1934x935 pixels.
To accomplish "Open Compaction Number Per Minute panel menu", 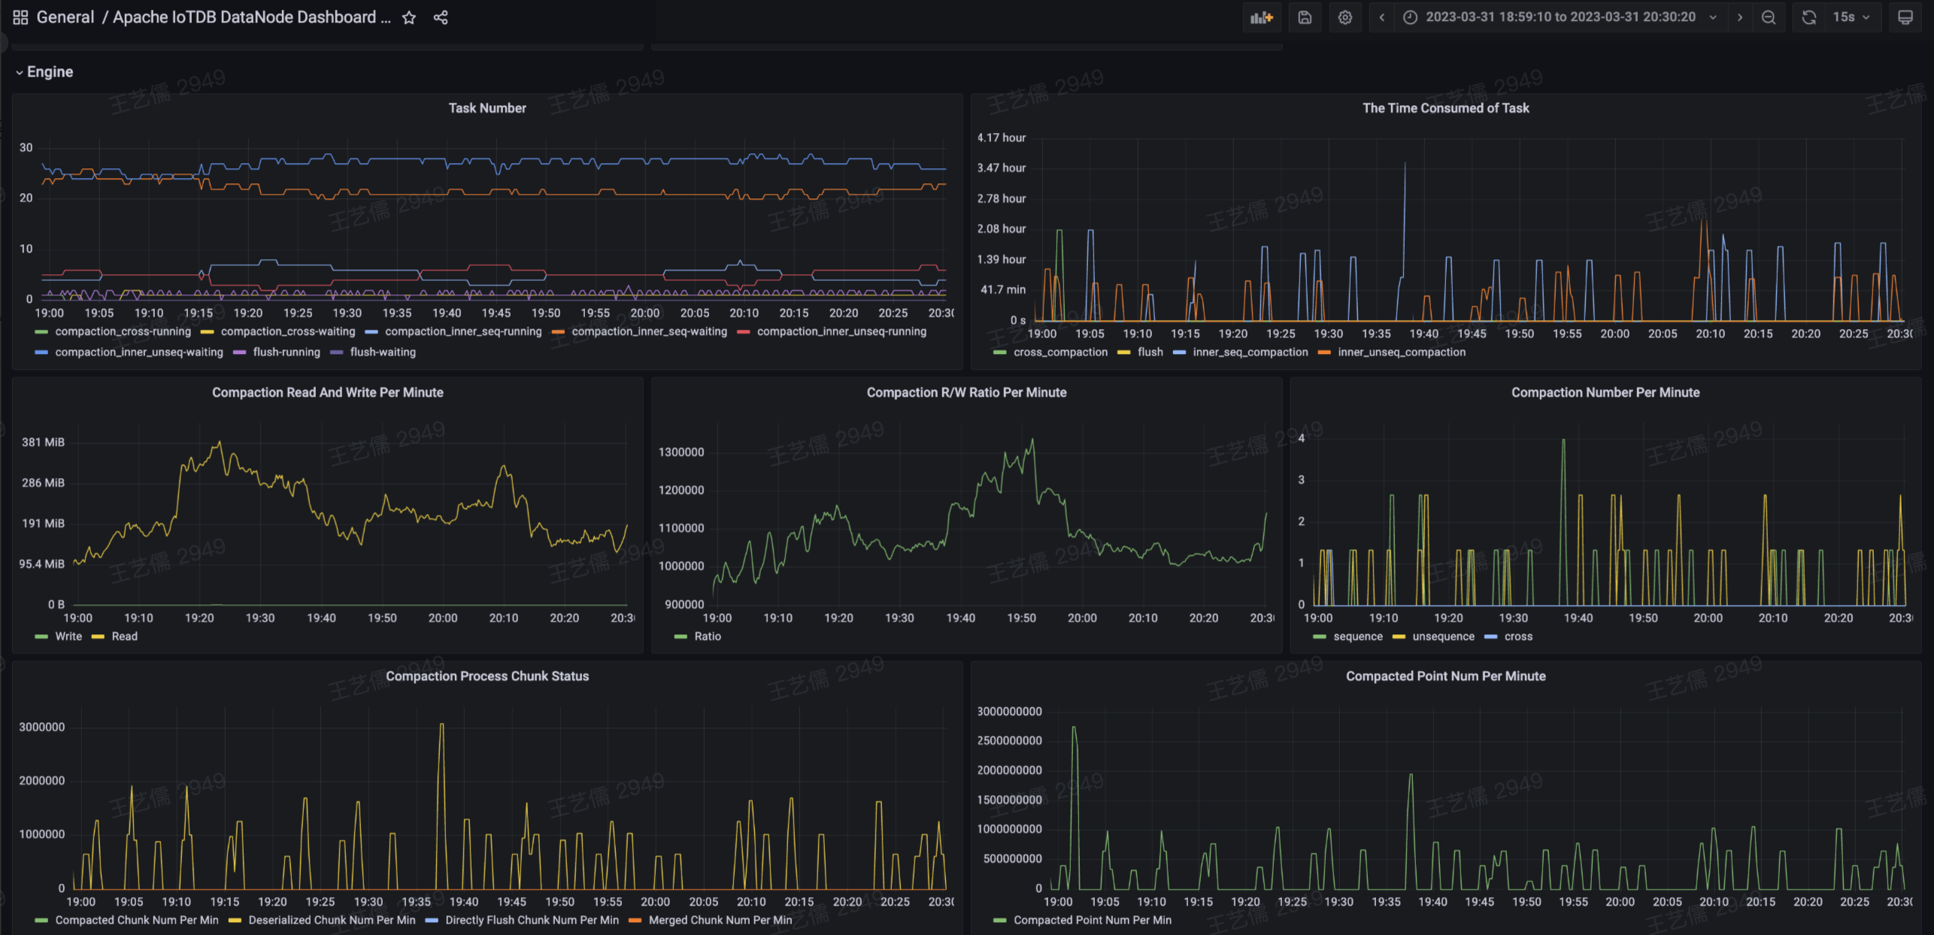I will (x=1605, y=392).
